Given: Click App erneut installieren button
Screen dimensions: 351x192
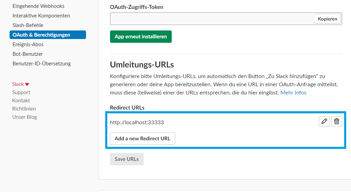Looking at the screenshot, I should [141, 37].
